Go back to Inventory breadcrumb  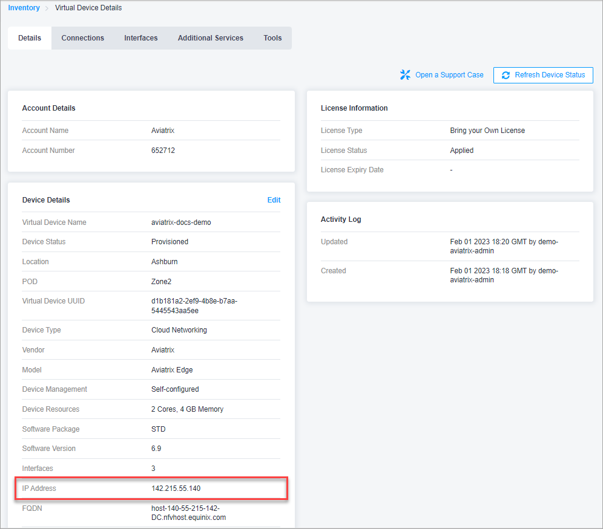pos(24,8)
